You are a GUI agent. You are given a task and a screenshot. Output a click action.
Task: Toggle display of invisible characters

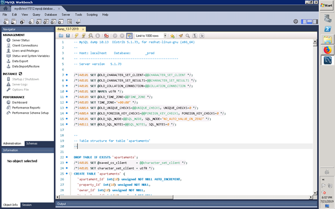[195, 35]
